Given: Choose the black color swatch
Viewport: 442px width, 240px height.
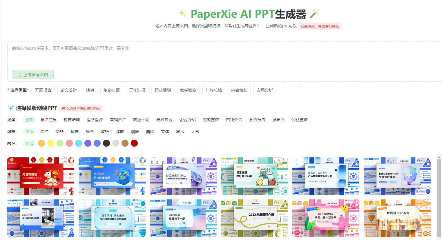Looking at the screenshot, I should tap(106, 143).
